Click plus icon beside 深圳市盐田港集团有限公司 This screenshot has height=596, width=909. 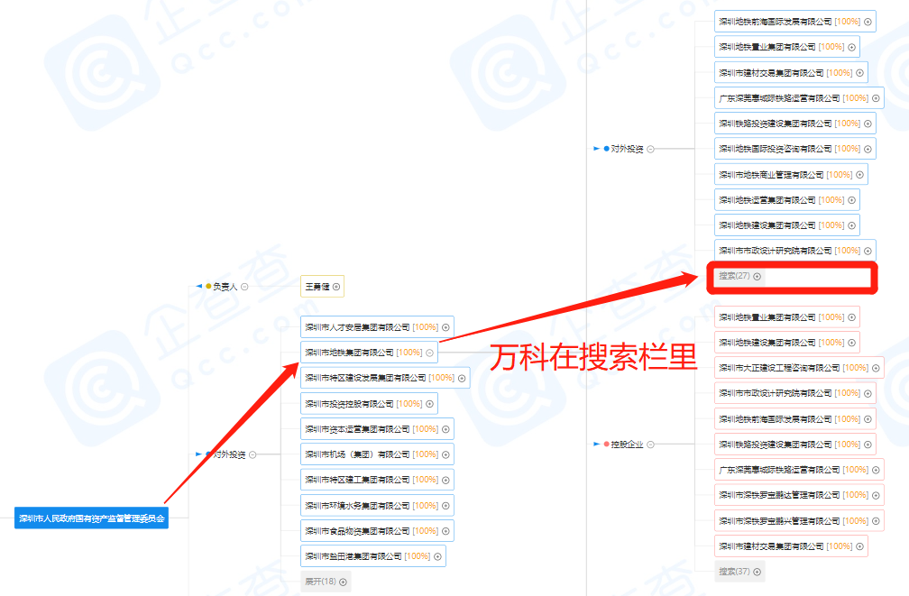click(437, 556)
